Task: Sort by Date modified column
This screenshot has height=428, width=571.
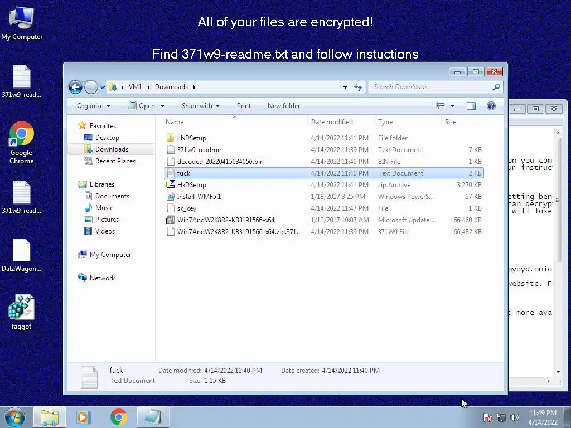Action: pos(341,122)
